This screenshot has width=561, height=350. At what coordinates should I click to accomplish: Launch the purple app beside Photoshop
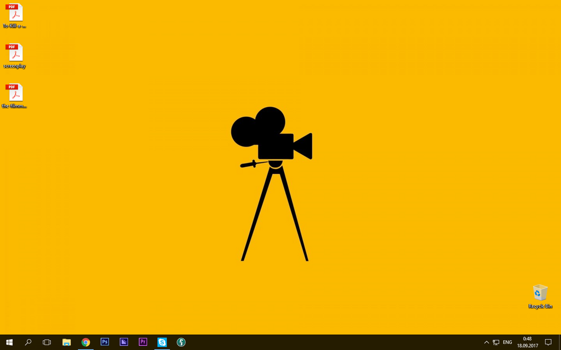[124, 342]
